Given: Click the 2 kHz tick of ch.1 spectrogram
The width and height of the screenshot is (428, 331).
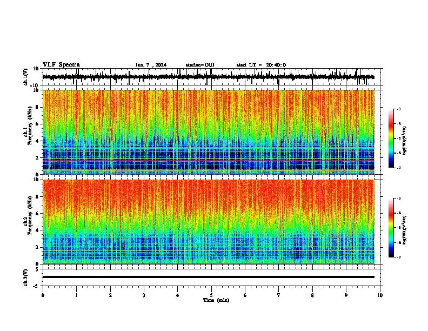Looking at the screenshot, I should click(37, 158).
